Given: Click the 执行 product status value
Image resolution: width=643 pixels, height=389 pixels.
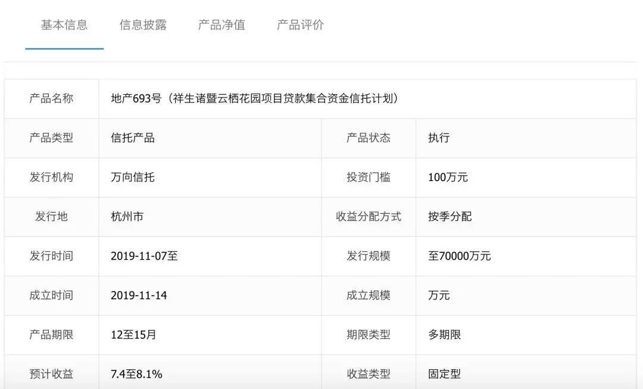Looking at the screenshot, I should pyautogui.click(x=439, y=138).
